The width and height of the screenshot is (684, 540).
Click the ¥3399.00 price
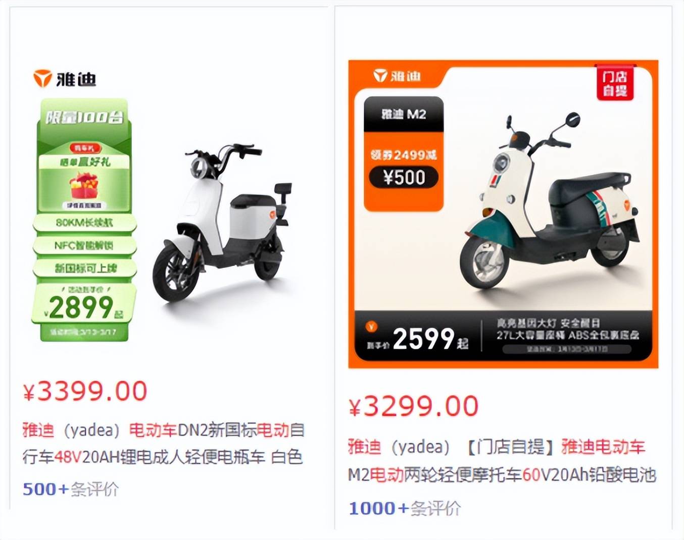pyautogui.click(x=85, y=391)
